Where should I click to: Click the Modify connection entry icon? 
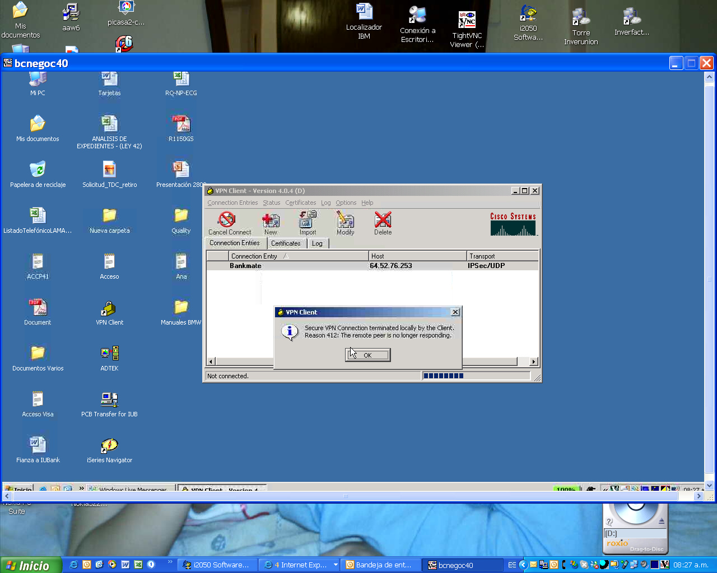[345, 219]
